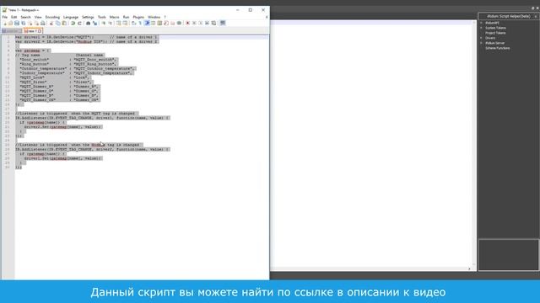The image size is (540, 303).
Task: Open the Search menu
Action: pyautogui.click(x=26, y=17)
